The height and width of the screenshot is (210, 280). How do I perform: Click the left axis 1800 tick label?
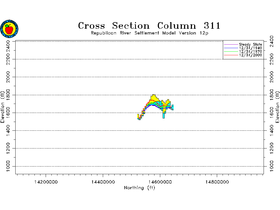coord(8,95)
